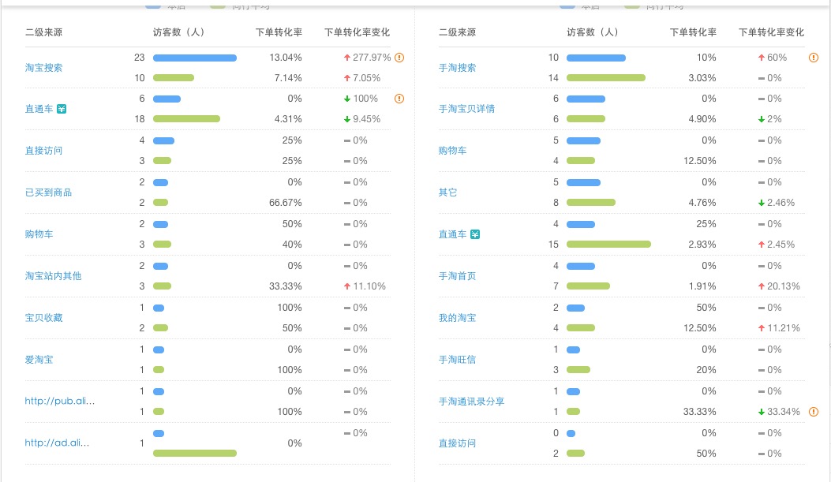Open the 手淘通讯录分享 source link
This screenshot has height=482, width=831.
pyautogui.click(x=471, y=402)
